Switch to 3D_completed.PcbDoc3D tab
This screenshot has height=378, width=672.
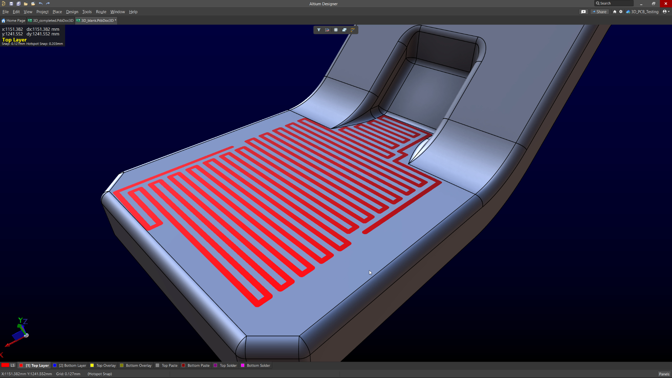pos(51,21)
